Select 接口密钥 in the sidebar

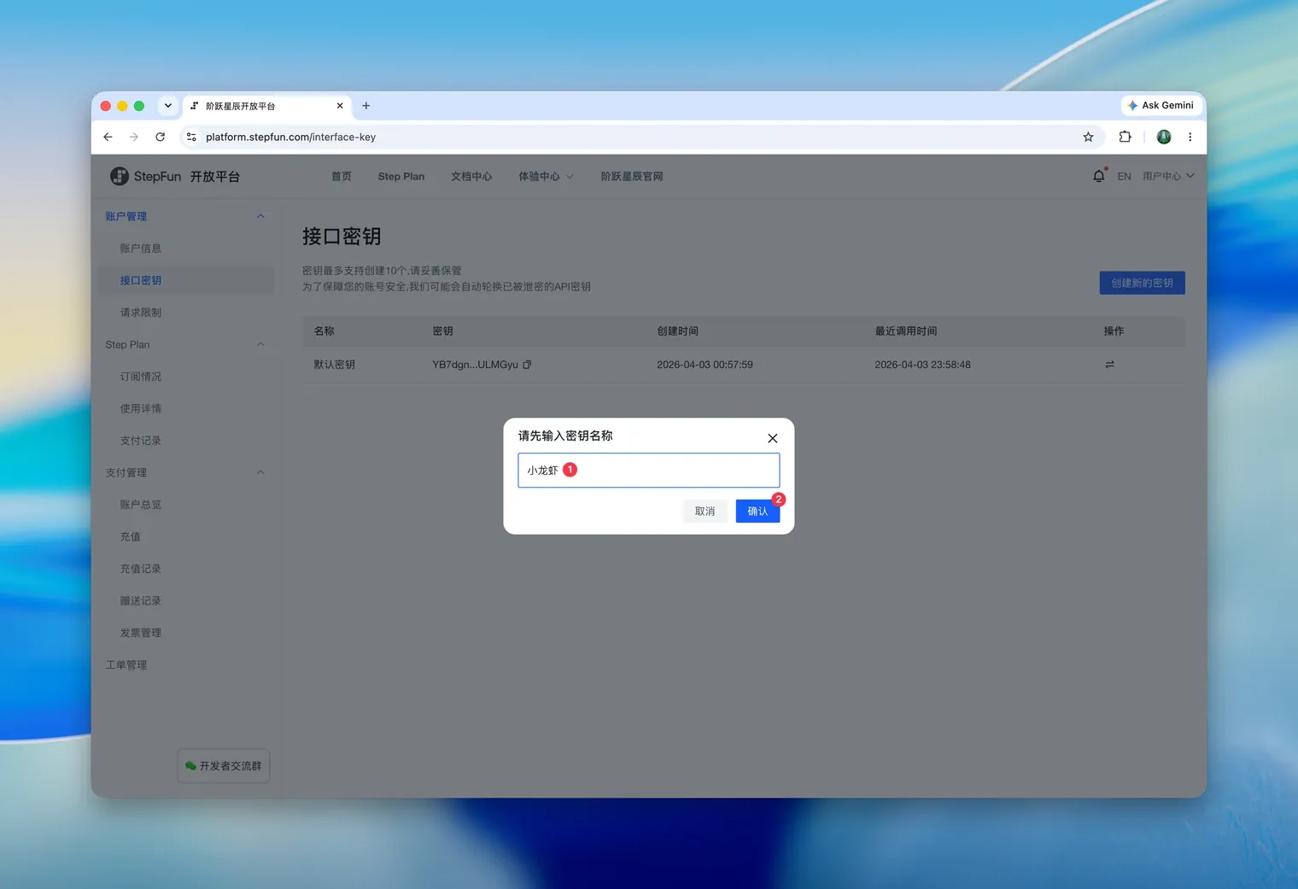click(x=141, y=280)
